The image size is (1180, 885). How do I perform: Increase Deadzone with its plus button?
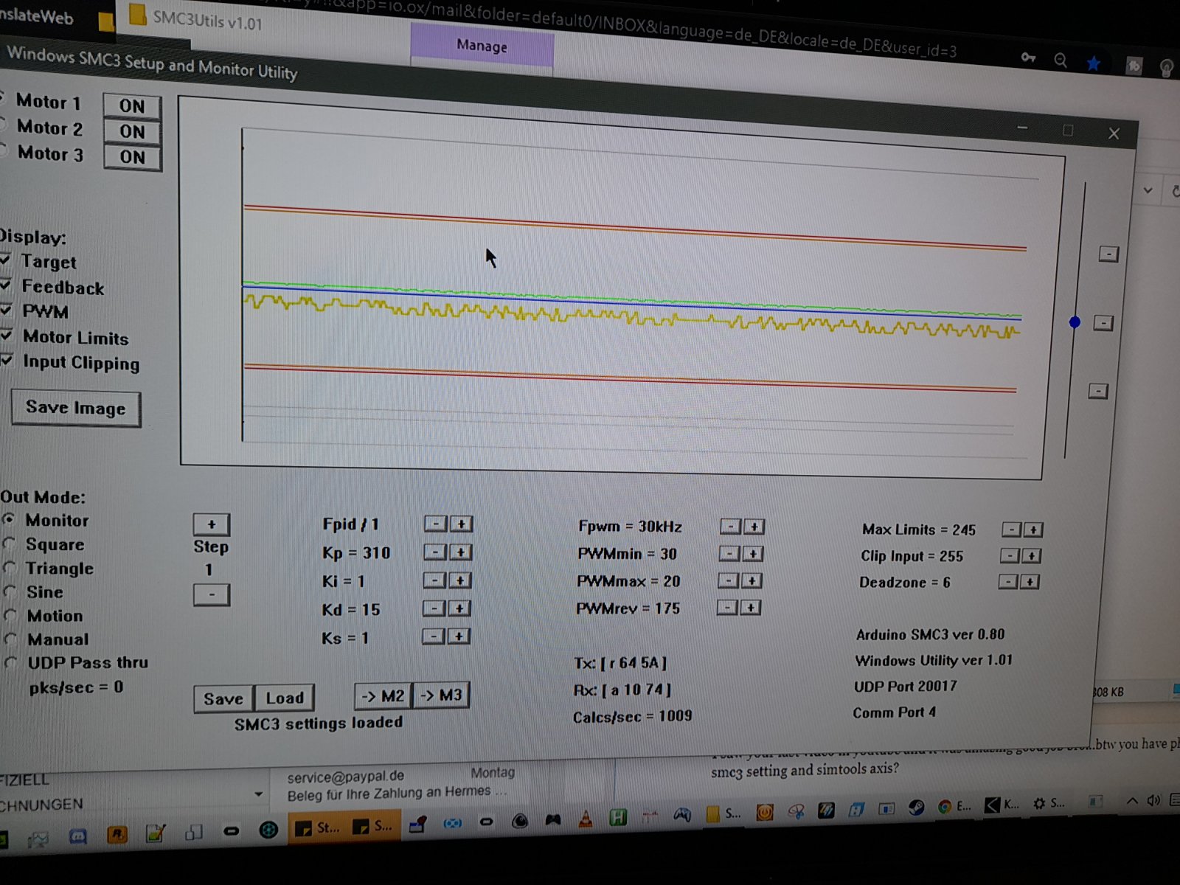click(1030, 582)
